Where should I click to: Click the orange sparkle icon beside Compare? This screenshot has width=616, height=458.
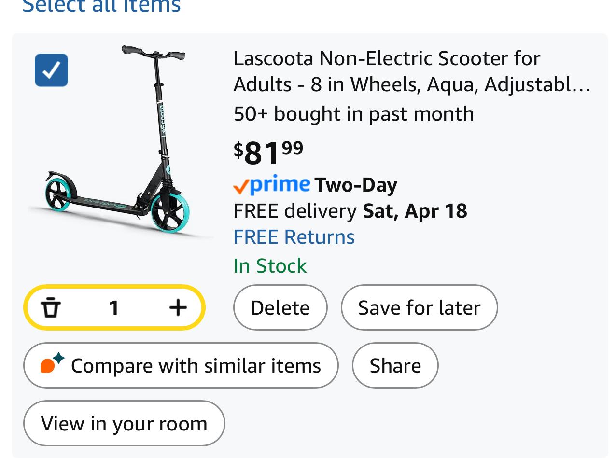coord(52,363)
